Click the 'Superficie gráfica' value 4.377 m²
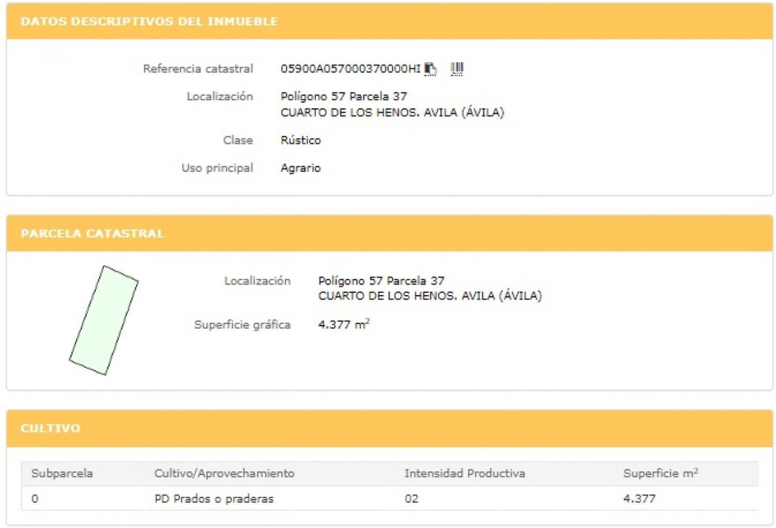776x528 pixels. tap(344, 324)
